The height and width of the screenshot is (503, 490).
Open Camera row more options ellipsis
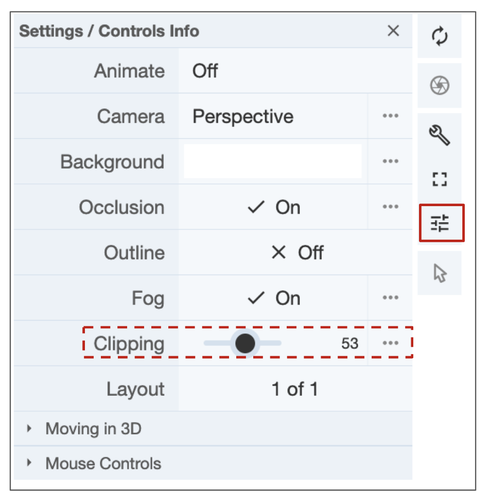pos(391,116)
